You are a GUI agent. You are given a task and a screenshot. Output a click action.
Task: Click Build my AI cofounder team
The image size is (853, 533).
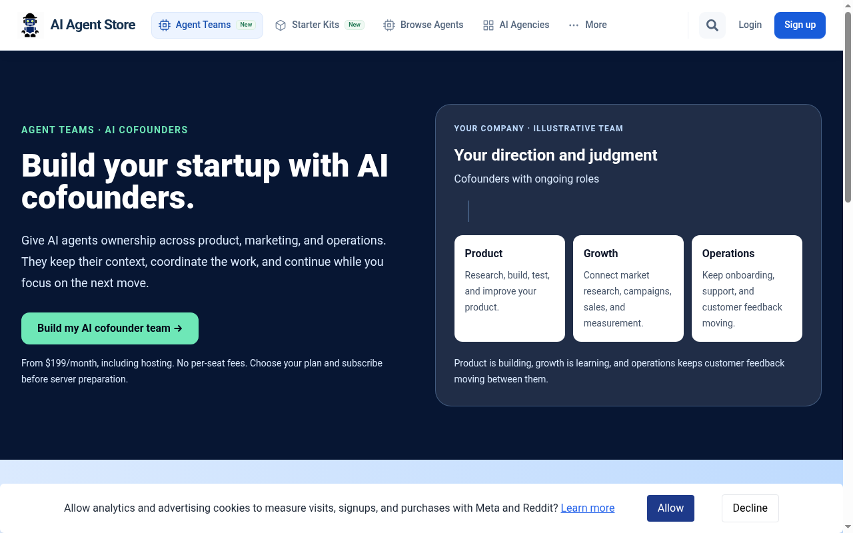click(110, 328)
